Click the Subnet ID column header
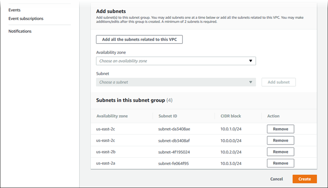 click(x=168, y=116)
